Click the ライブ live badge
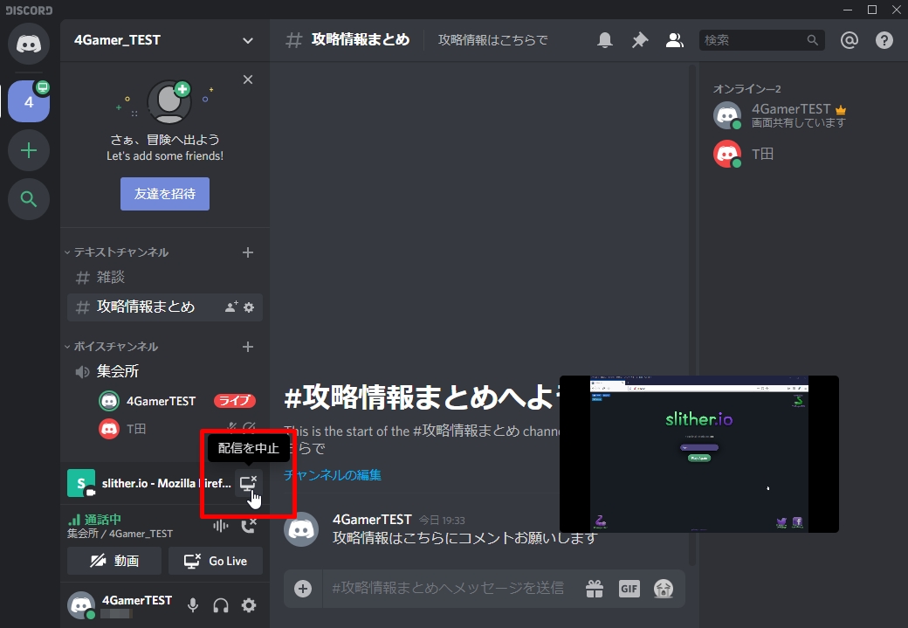908x628 pixels. pyautogui.click(x=235, y=401)
